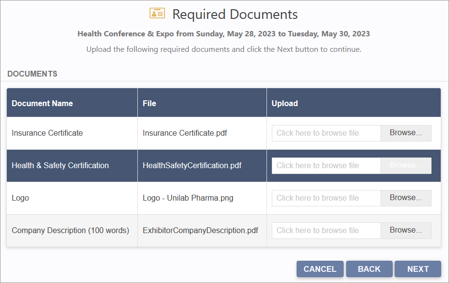Click the Insurance Certificate.pdf file name

pyautogui.click(x=185, y=133)
